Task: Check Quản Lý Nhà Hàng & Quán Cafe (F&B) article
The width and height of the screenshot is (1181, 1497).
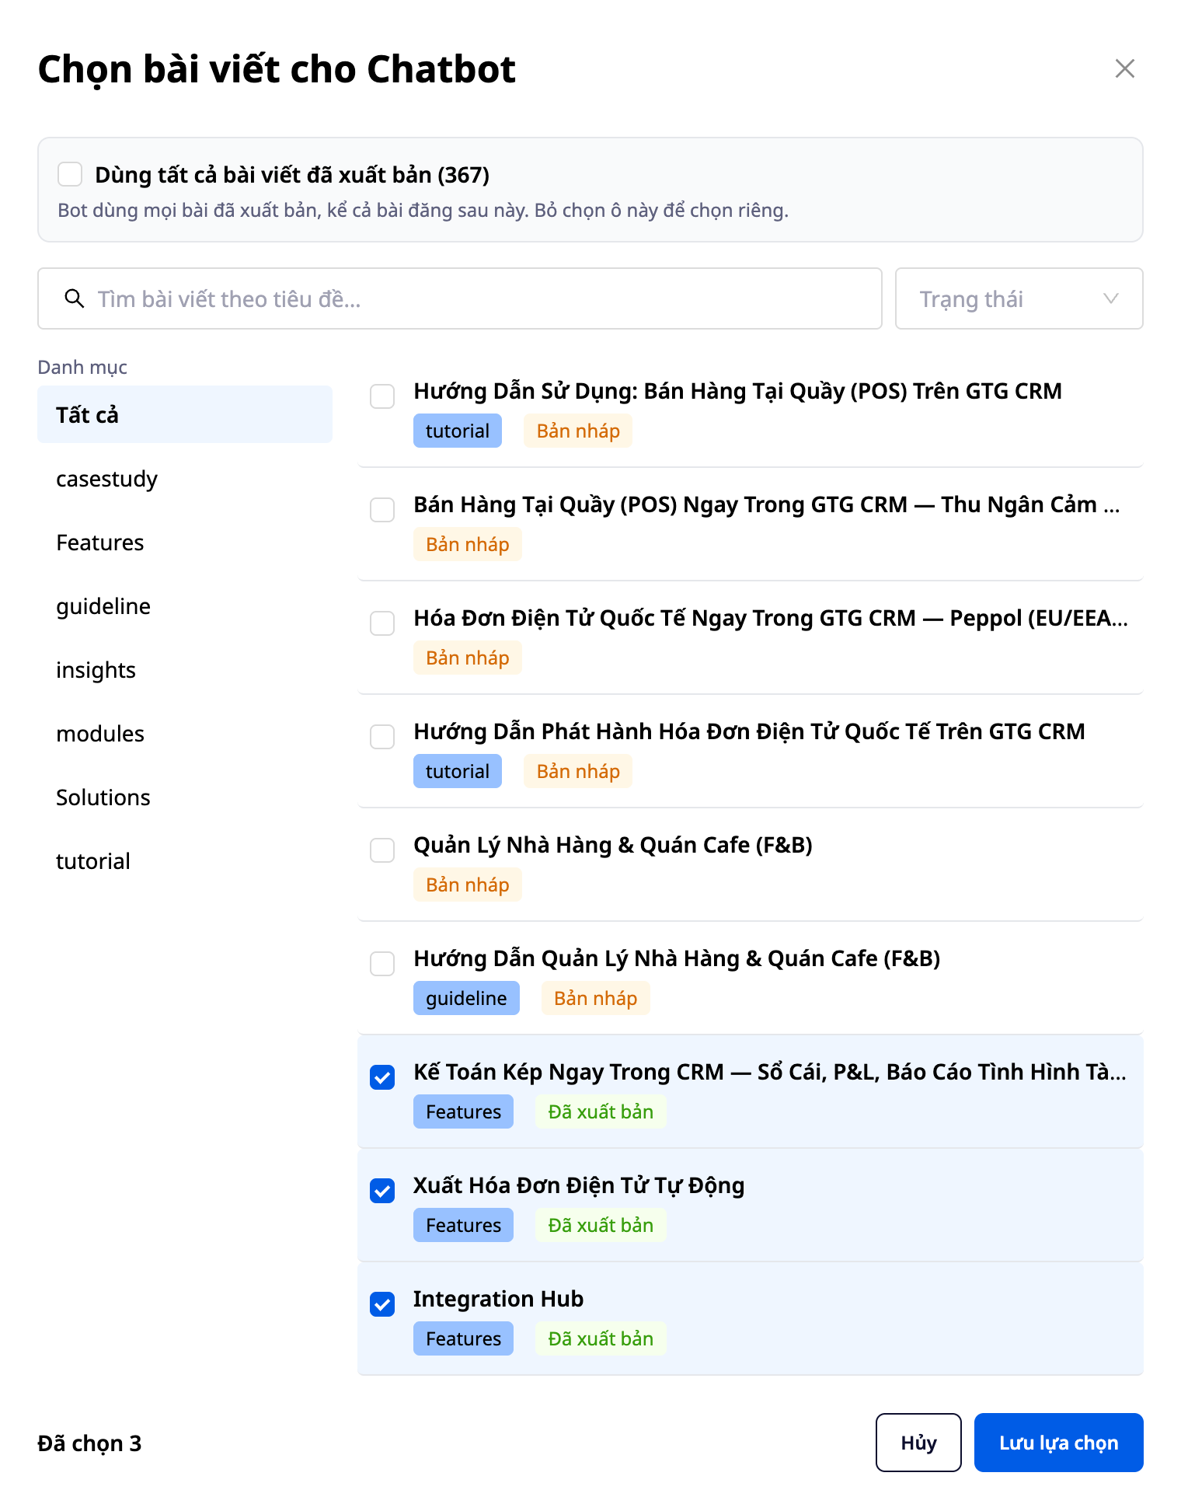Action: pos(382,850)
